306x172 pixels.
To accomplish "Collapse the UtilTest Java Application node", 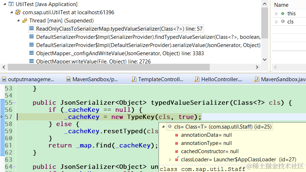I will pyautogui.click(x=5, y=4).
